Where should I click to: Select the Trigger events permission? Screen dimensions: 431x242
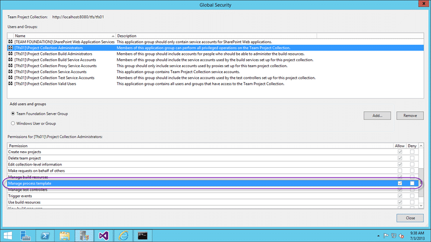[213, 196]
